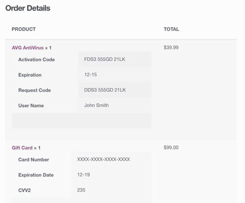Select the activation code FDS3 555GD 21LK
Viewport: 245px width, 203px height.
pyautogui.click(x=105, y=59)
